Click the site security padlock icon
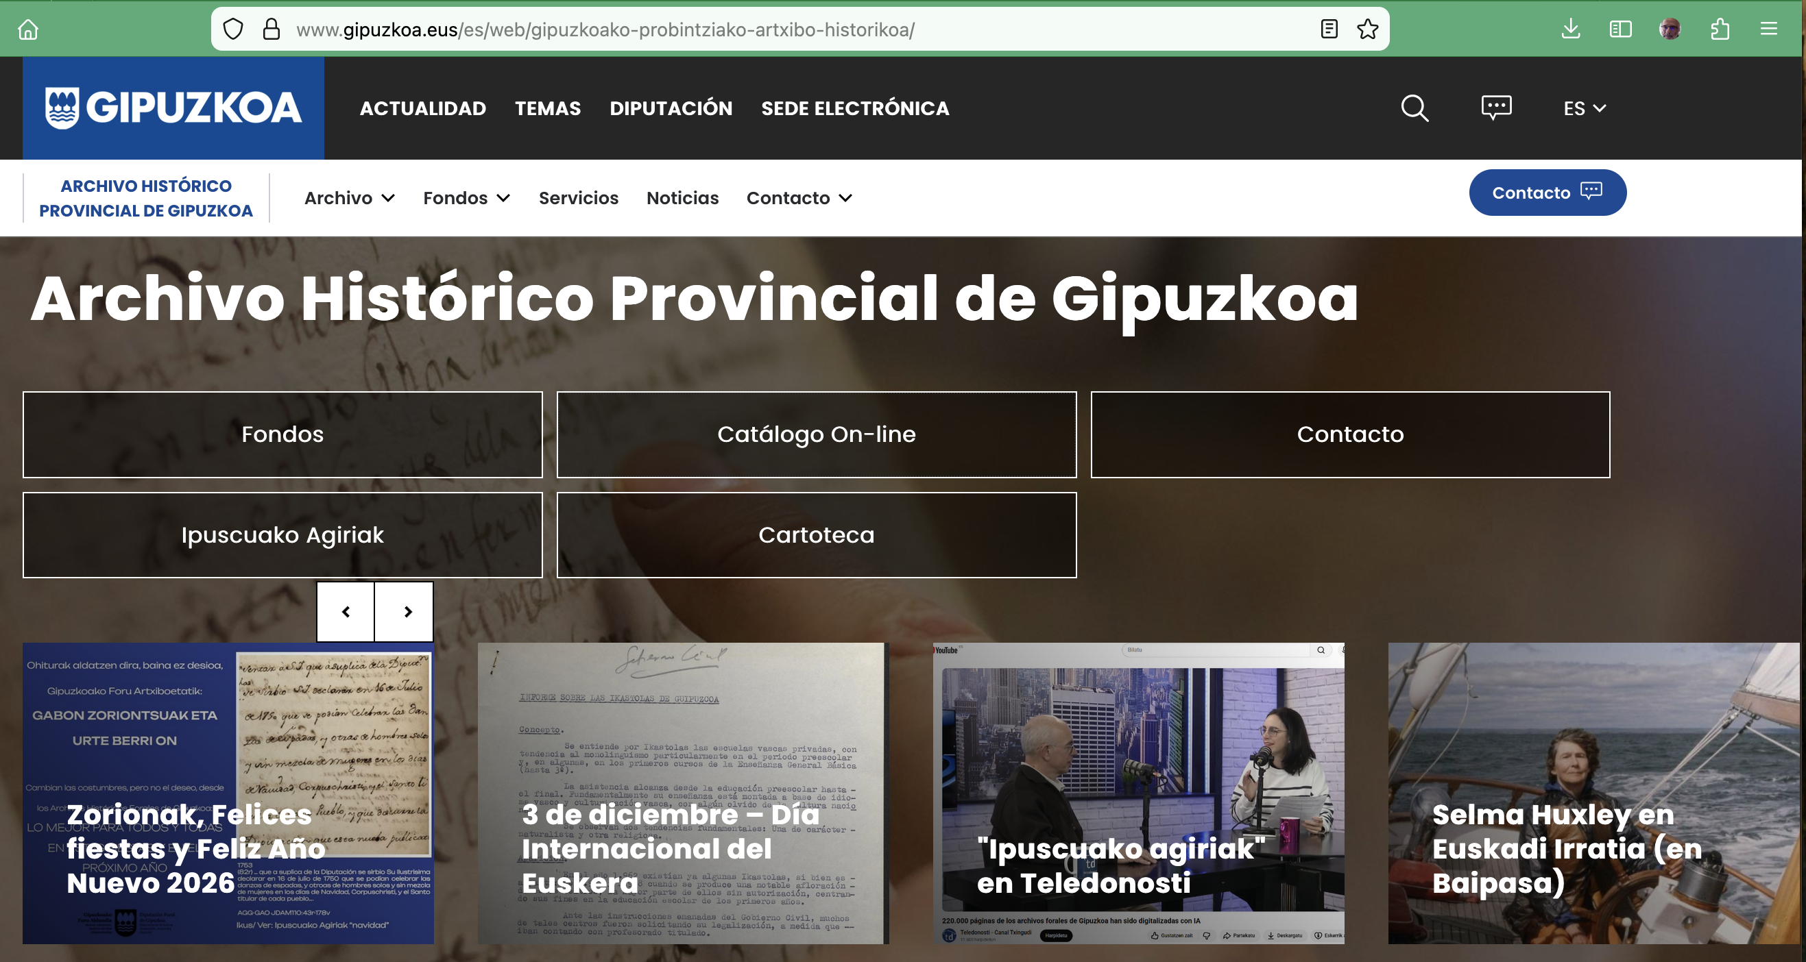Image resolution: width=1806 pixels, height=962 pixels. pyautogui.click(x=272, y=29)
